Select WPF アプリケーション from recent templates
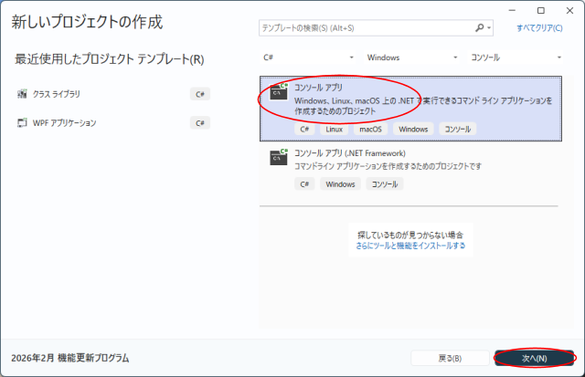Viewport: 585px width, 377px height. pos(64,122)
